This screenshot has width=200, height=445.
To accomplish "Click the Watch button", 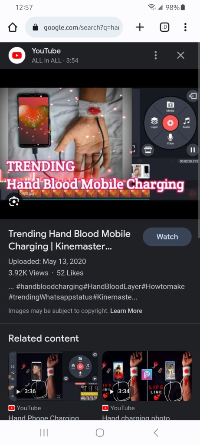I will coord(167,237).
